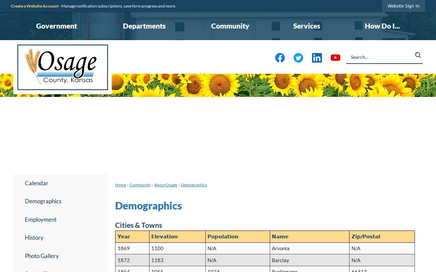Screen dimensions: 436x272
Task: Click the Website Sign In button
Action: coord(404,6)
